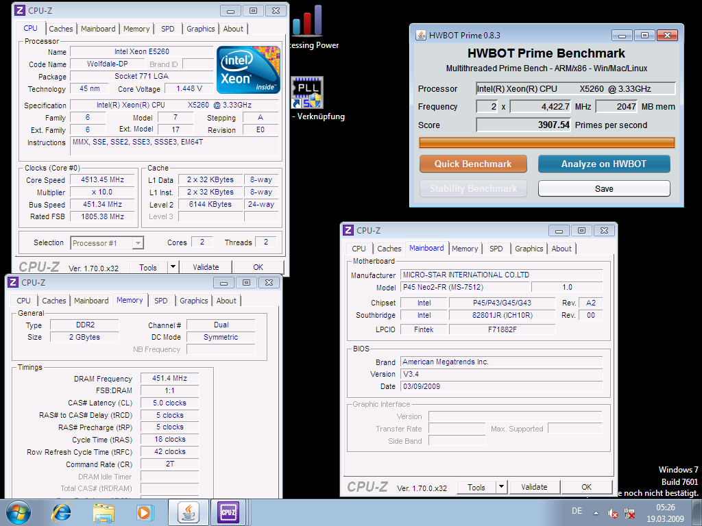Screen dimensions: 702x526
Task: Click the BIOS date 03/09/2009 field
Action: pyautogui.click(x=501, y=386)
